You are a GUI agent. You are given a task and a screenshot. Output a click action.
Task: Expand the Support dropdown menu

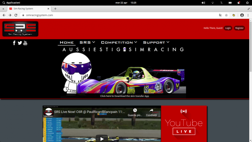[156, 42]
